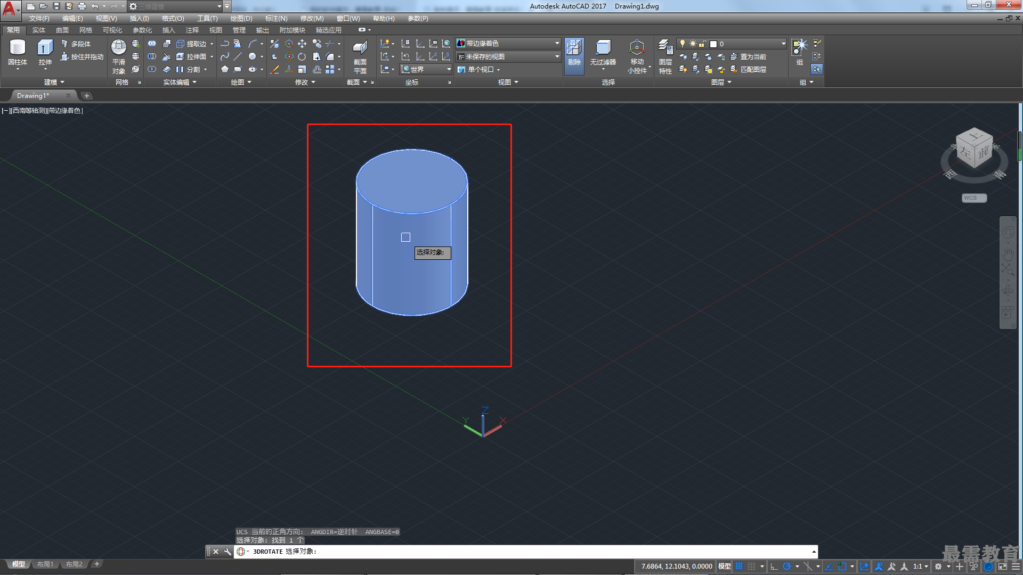Expand the 修改 panel
The width and height of the screenshot is (1023, 575).
pyautogui.click(x=305, y=82)
